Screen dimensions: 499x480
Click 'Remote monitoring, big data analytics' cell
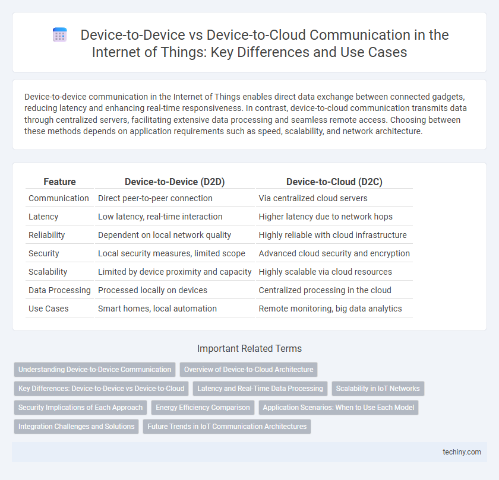(334, 309)
